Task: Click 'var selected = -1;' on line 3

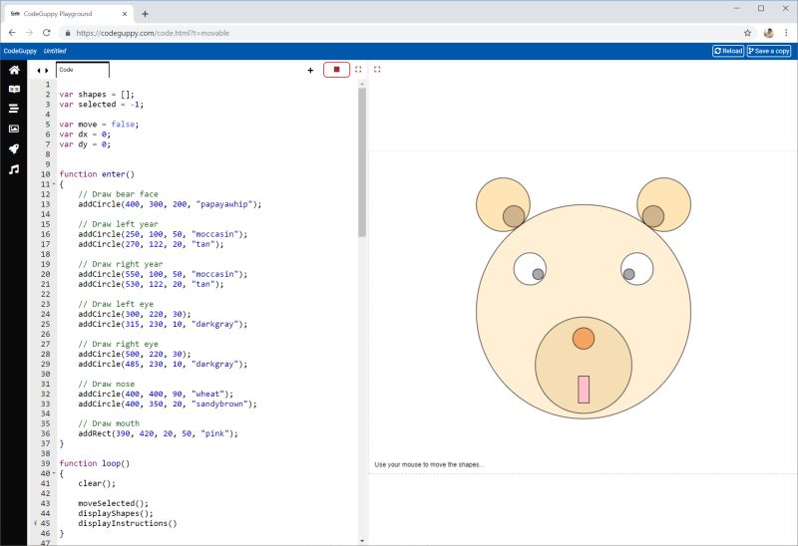Action: (x=102, y=105)
